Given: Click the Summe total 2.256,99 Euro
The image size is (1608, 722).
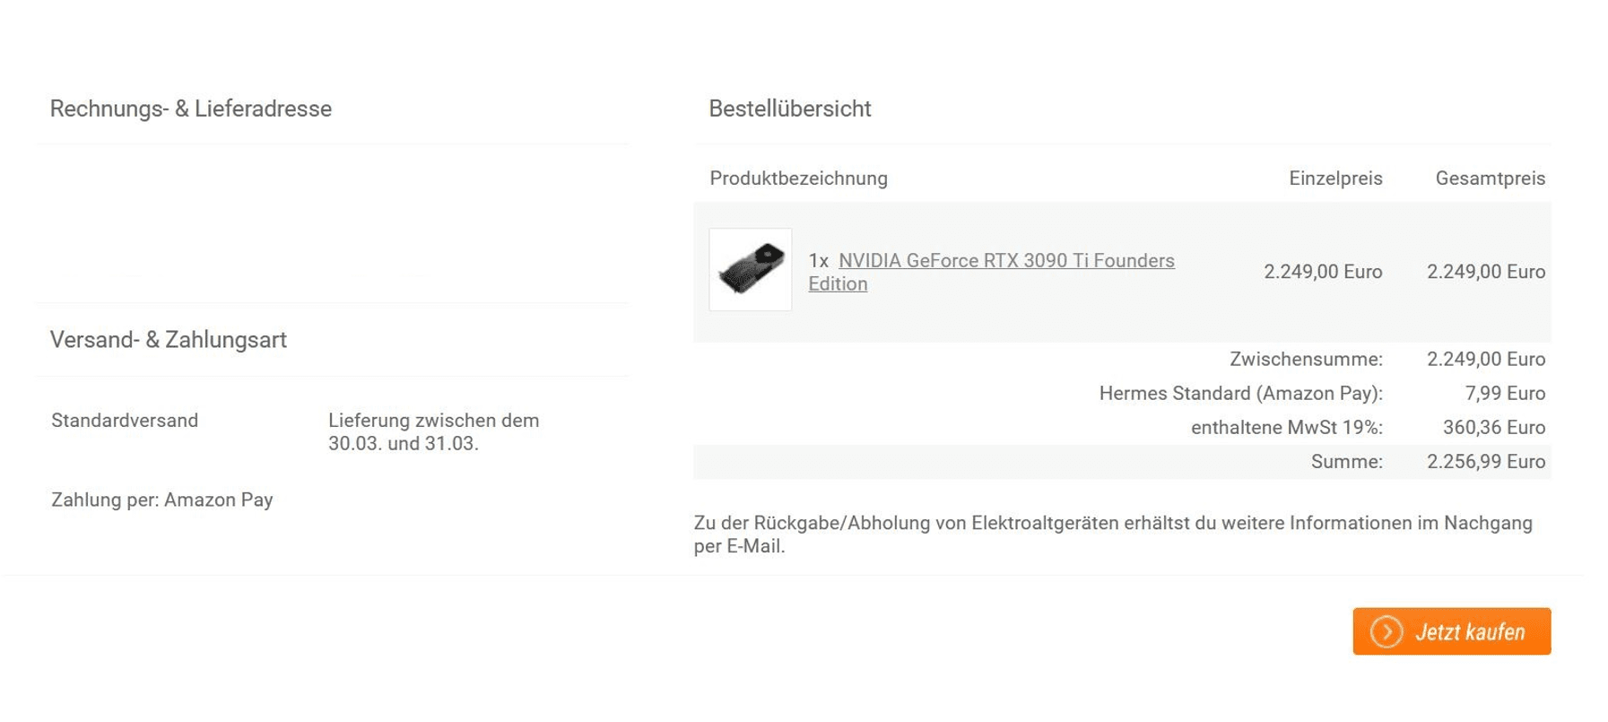Looking at the screenshot, I should pos(1486,461).
